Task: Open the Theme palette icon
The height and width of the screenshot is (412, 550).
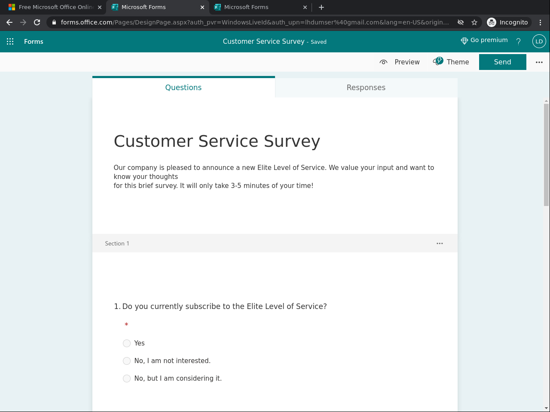Action: [x=438, y=61]
